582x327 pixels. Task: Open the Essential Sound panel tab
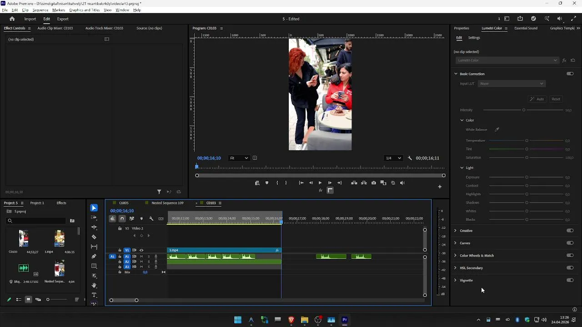pos(526,28)
